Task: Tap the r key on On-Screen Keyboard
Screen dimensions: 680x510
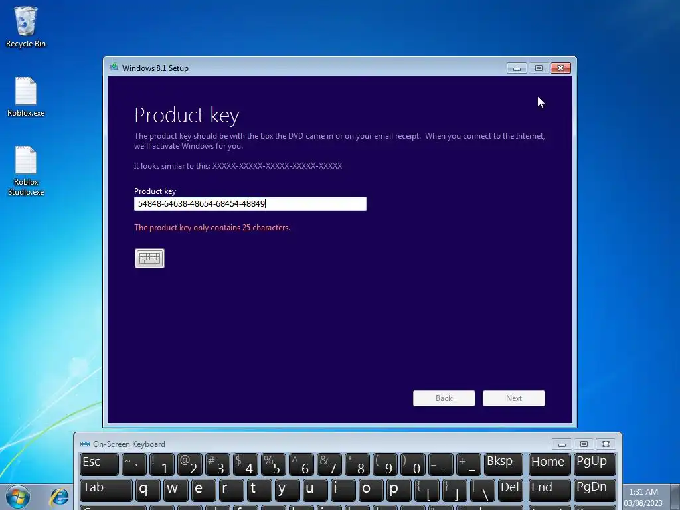Action: 232,490
